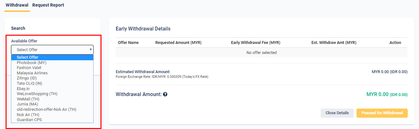This screenshot has height=129, width=419.
Task: Select Malaysia Airlines offer option
Action: pos(52,73)
